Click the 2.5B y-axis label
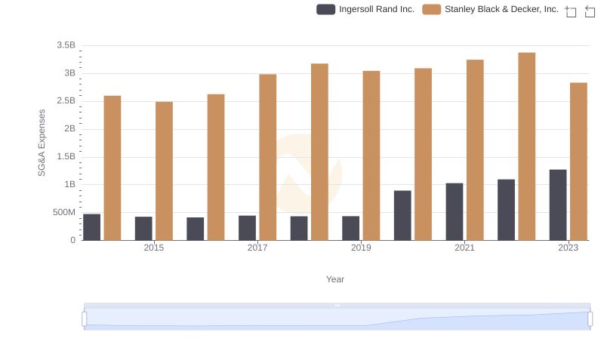The image size is (604, 348). (66, 101)
